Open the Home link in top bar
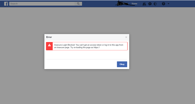This screenshot has width=195, height=104. click(135, 4)
